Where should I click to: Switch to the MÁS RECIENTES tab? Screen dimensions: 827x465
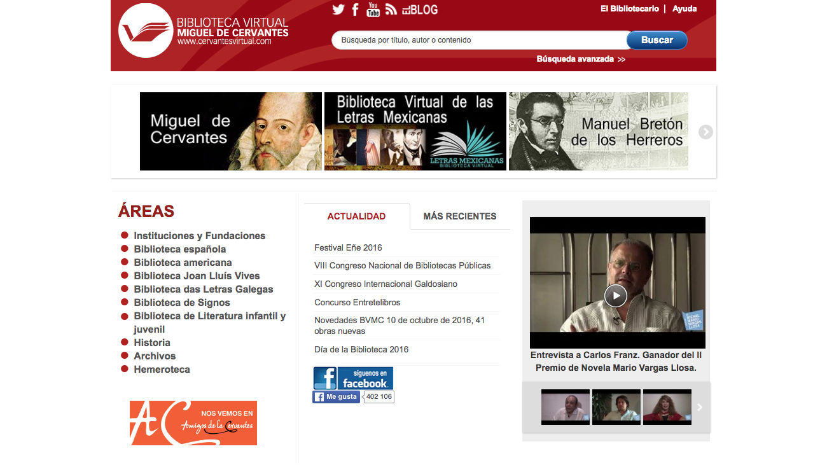tap(460, 216)
